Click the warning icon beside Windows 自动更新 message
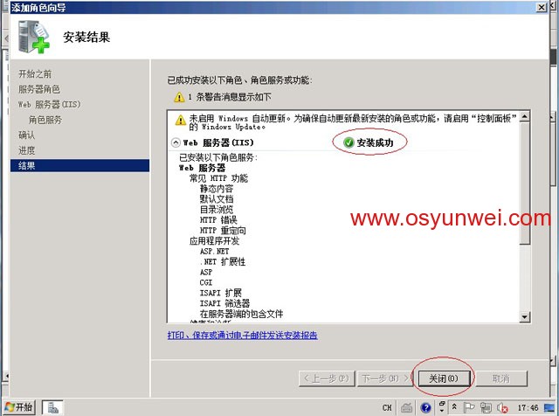 tap(181, 121)
